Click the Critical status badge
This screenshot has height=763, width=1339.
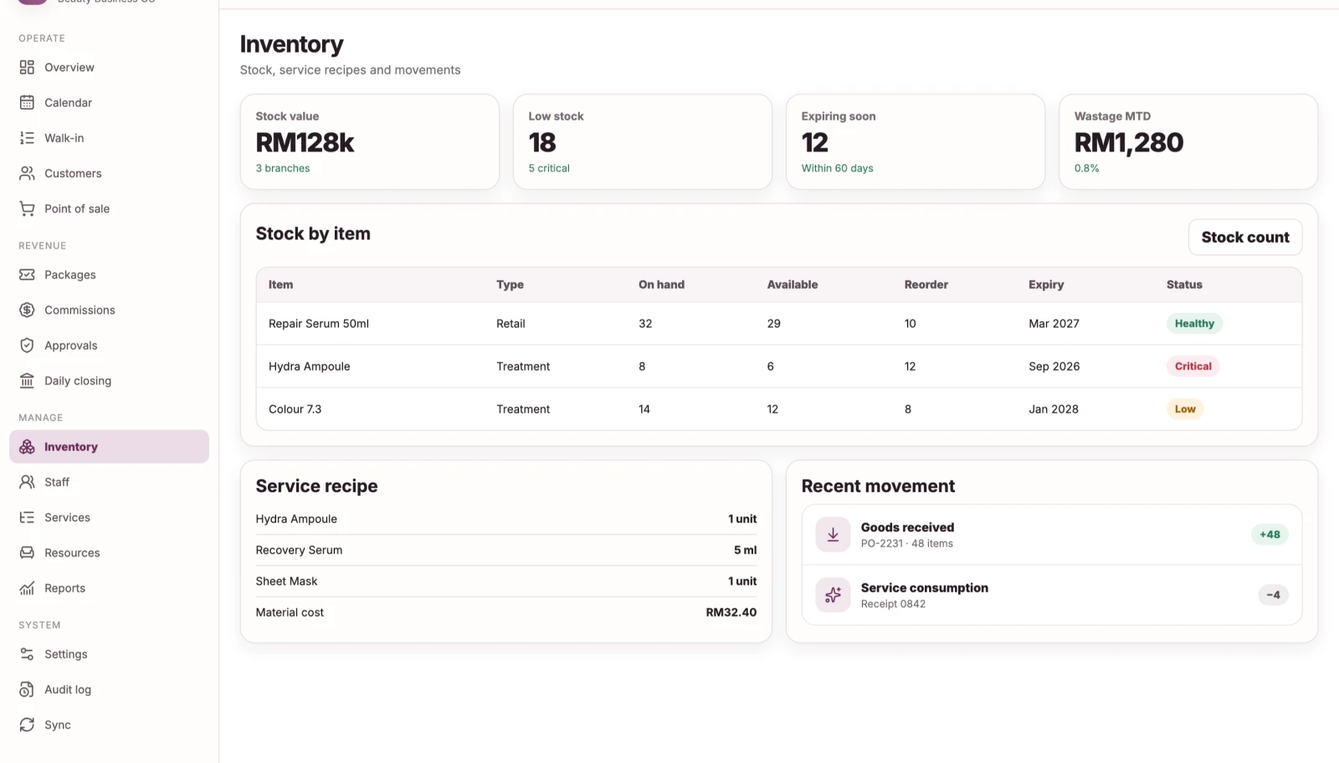click(x=1193, y=366)
